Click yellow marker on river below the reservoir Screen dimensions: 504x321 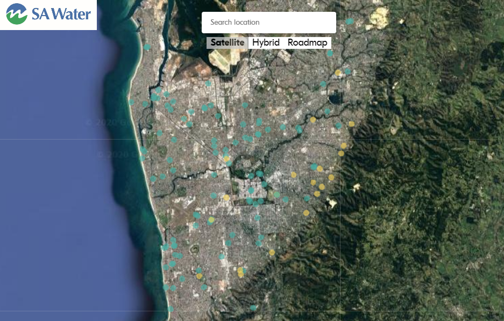(313, 120)
